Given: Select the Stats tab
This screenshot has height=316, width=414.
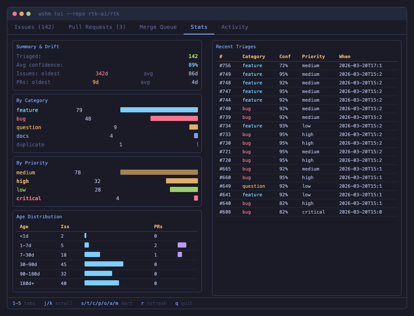Looking at the screenshot, I should coord(199,27).
